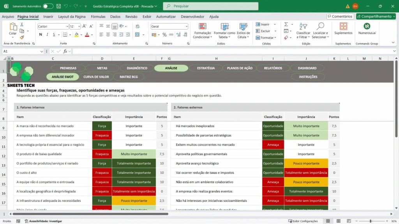Screen dimensions: 399x224
Task: Click the Comentários button
Action: [x=340, y=16]
